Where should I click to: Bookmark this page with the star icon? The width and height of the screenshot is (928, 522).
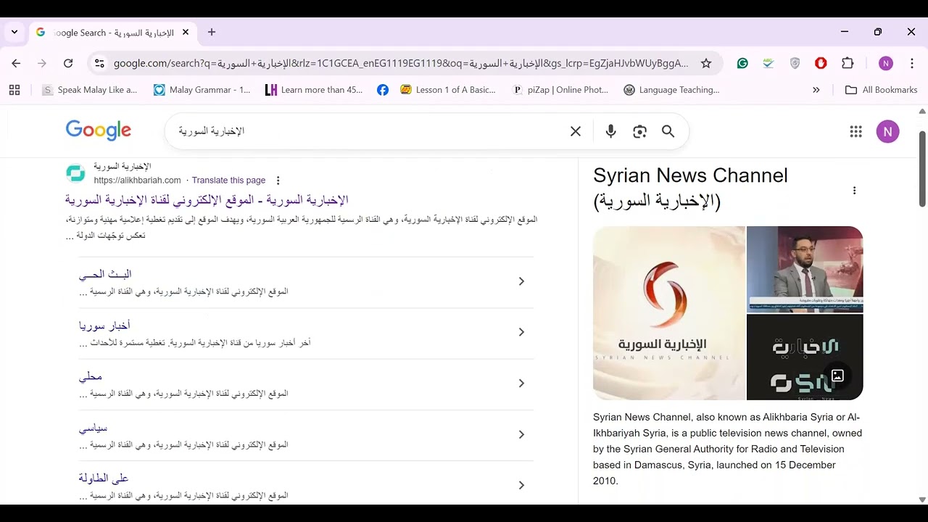pos(706,63)
